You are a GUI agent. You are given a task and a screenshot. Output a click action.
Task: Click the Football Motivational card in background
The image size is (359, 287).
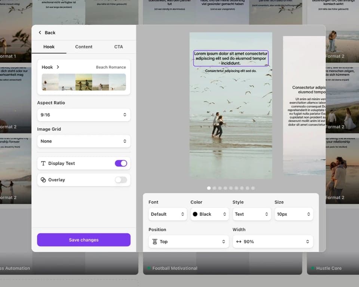point(223,263)
